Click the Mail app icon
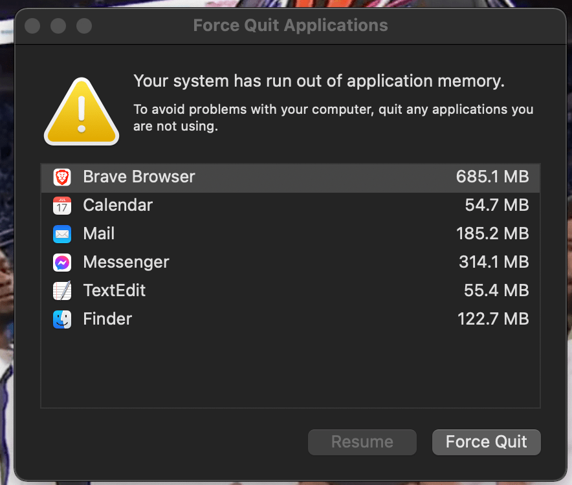 coord(62,233)
